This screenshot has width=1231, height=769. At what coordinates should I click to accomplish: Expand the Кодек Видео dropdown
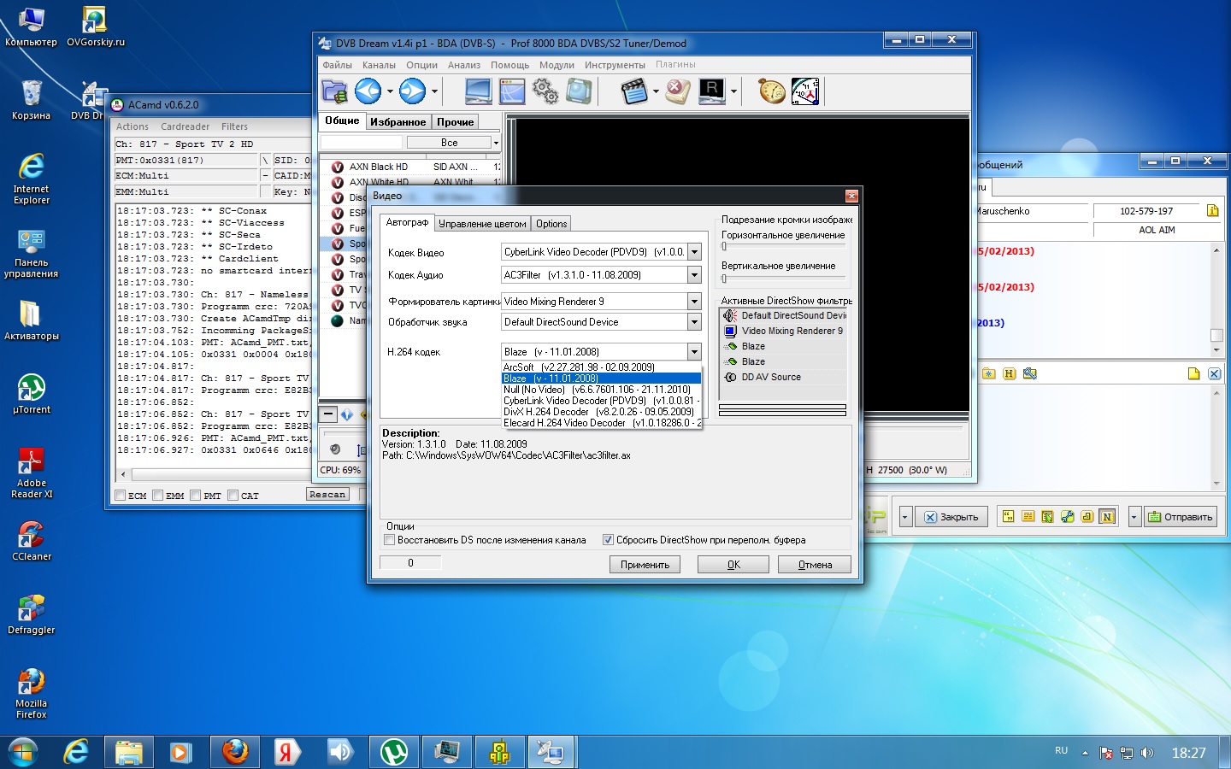[x=694, y=252]
